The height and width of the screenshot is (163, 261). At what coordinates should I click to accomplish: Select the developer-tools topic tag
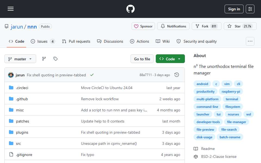click(208, 122)
